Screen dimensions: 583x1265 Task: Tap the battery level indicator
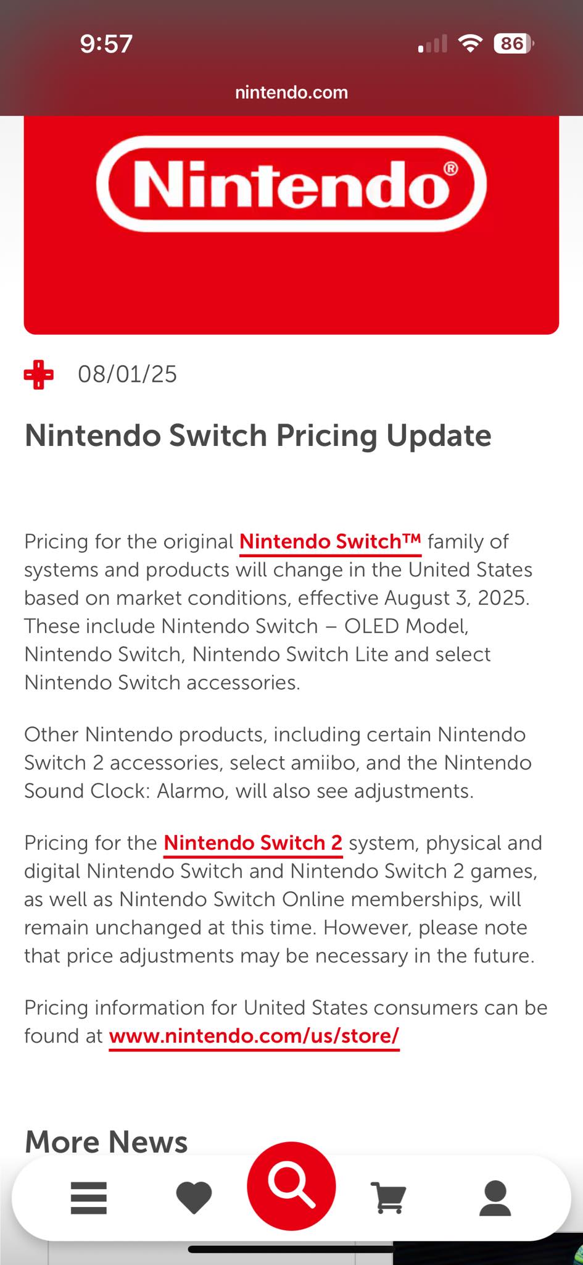[x=513, y=43]
